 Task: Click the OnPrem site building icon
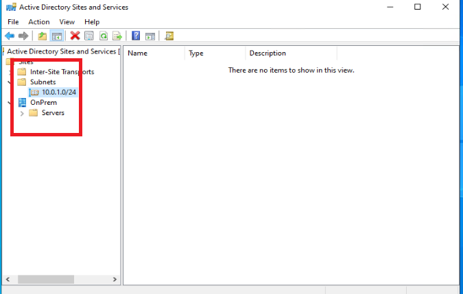click(22, 103)
